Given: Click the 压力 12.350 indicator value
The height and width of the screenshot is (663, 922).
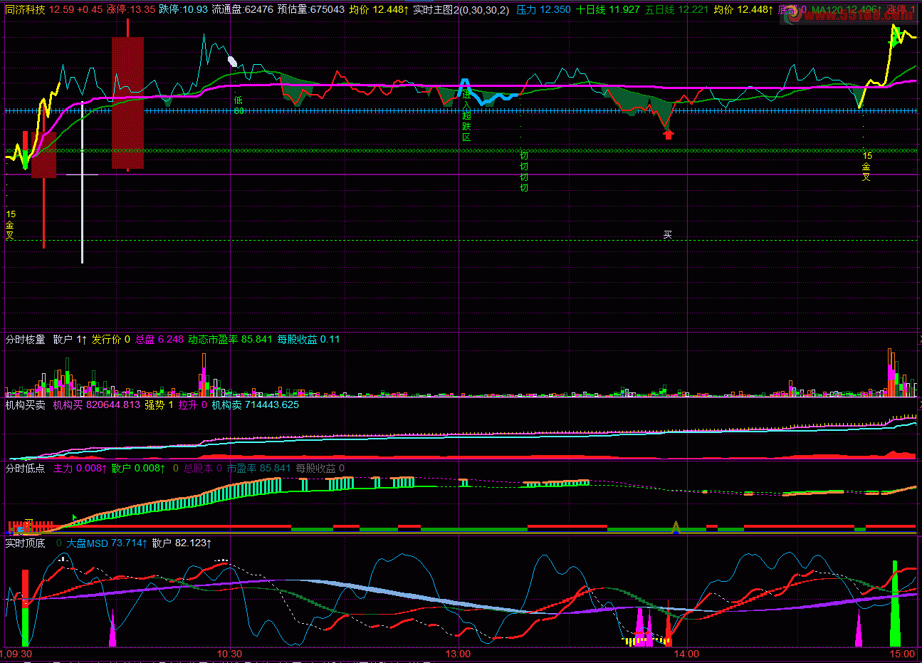Looking at the screenshot, I should click(x=543, y=10).
